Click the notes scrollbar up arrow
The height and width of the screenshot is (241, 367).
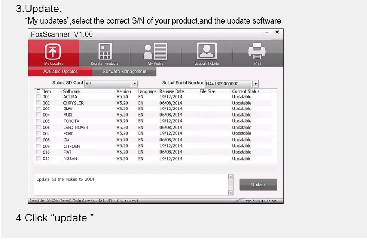[x=231, y=177]
